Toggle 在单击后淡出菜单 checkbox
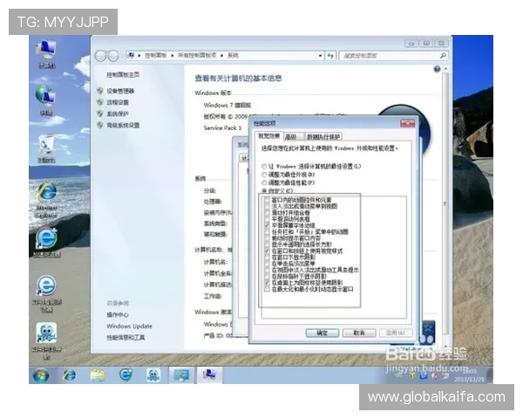Screen dimensions: 523x419 click(x=267, y=264)
